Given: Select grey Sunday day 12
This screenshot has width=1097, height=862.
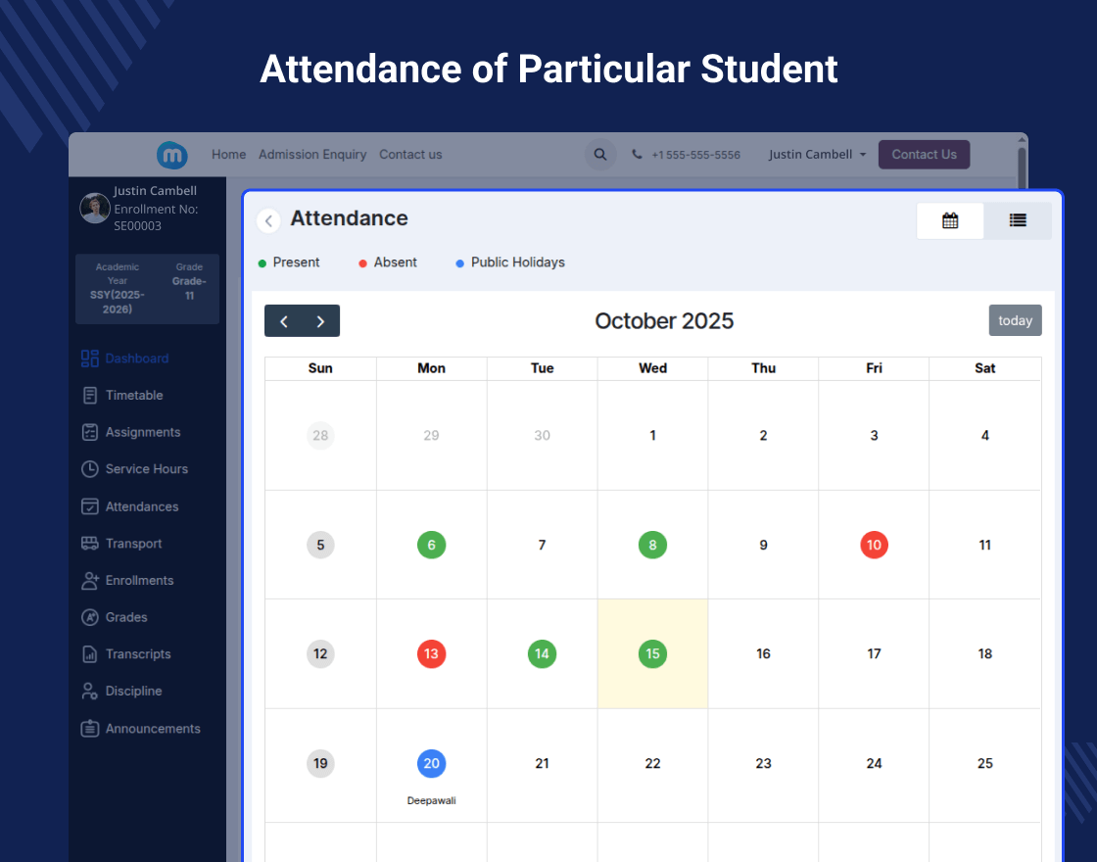Looking at the screenshot, I should pos(320,654).
